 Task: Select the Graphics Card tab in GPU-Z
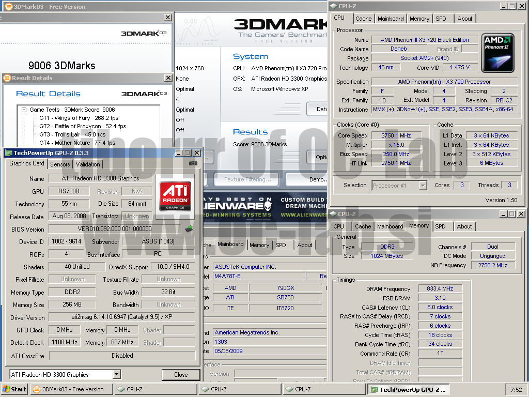point(27,163)
